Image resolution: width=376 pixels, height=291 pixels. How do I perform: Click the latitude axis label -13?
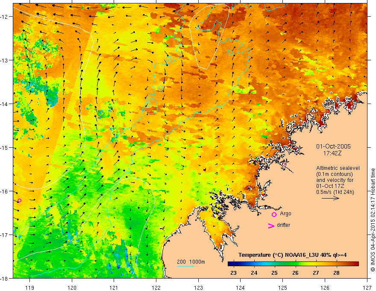5,60
